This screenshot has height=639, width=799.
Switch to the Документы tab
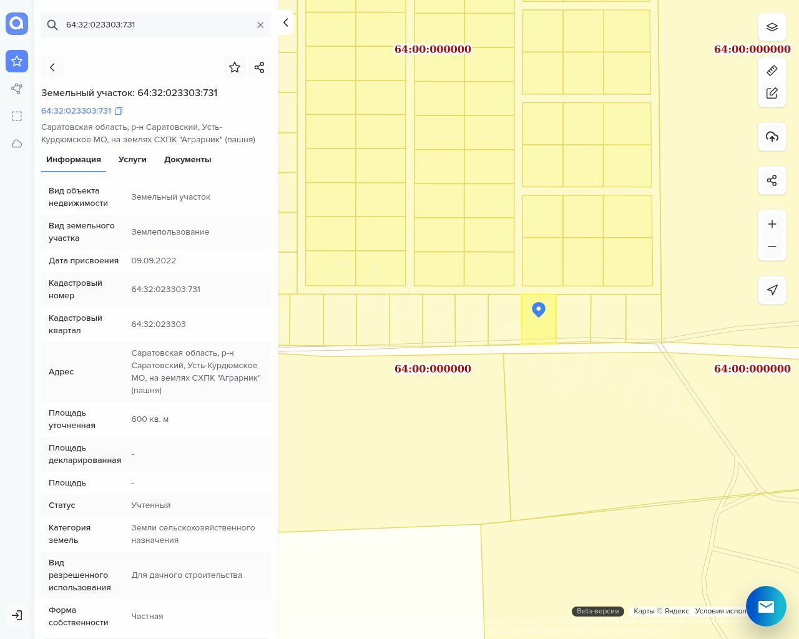[187, 160]
